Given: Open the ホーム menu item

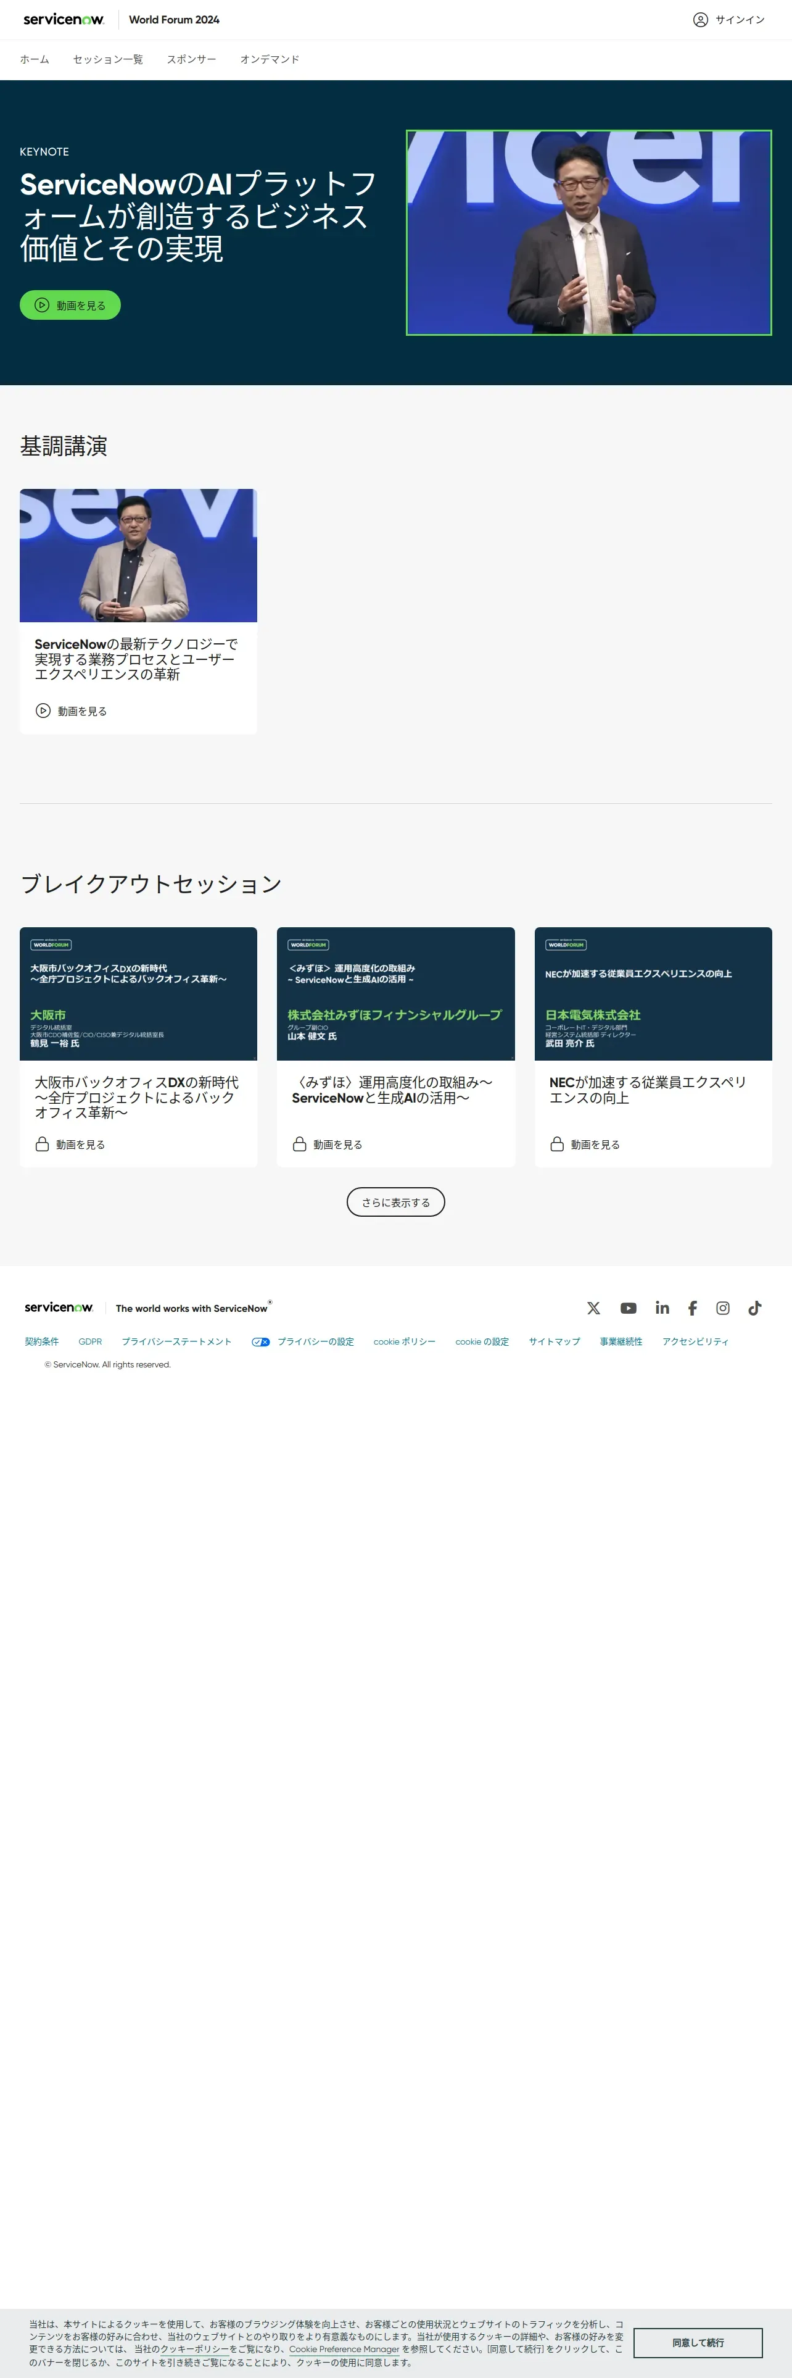Looking at the screenshot, I should click(x=35, y=59).
